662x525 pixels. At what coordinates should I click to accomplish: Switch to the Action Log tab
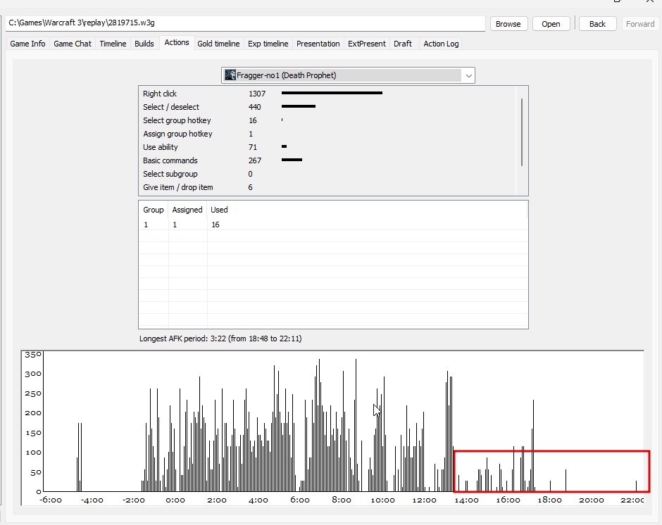pyautogui.click(x=441, y=44)
